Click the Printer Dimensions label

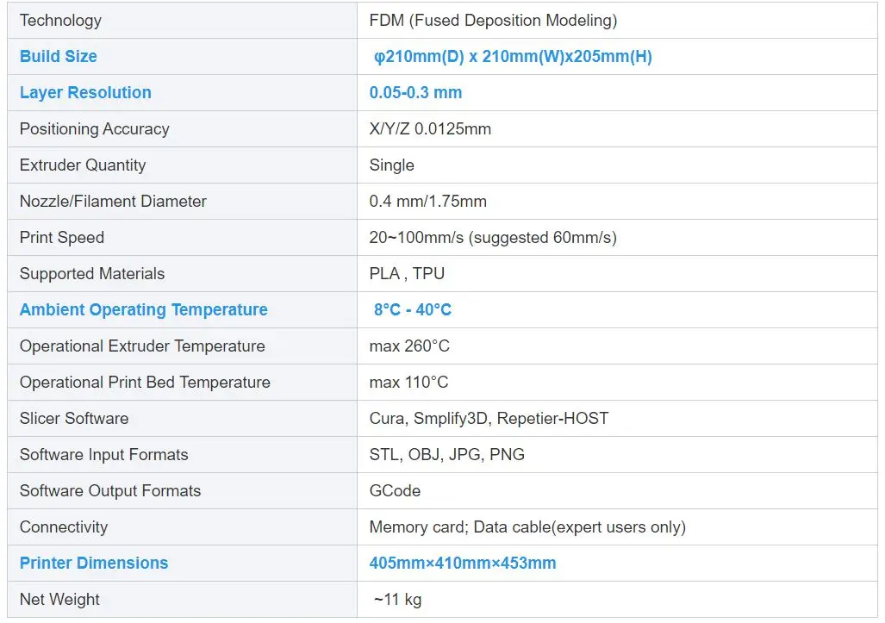94,564
